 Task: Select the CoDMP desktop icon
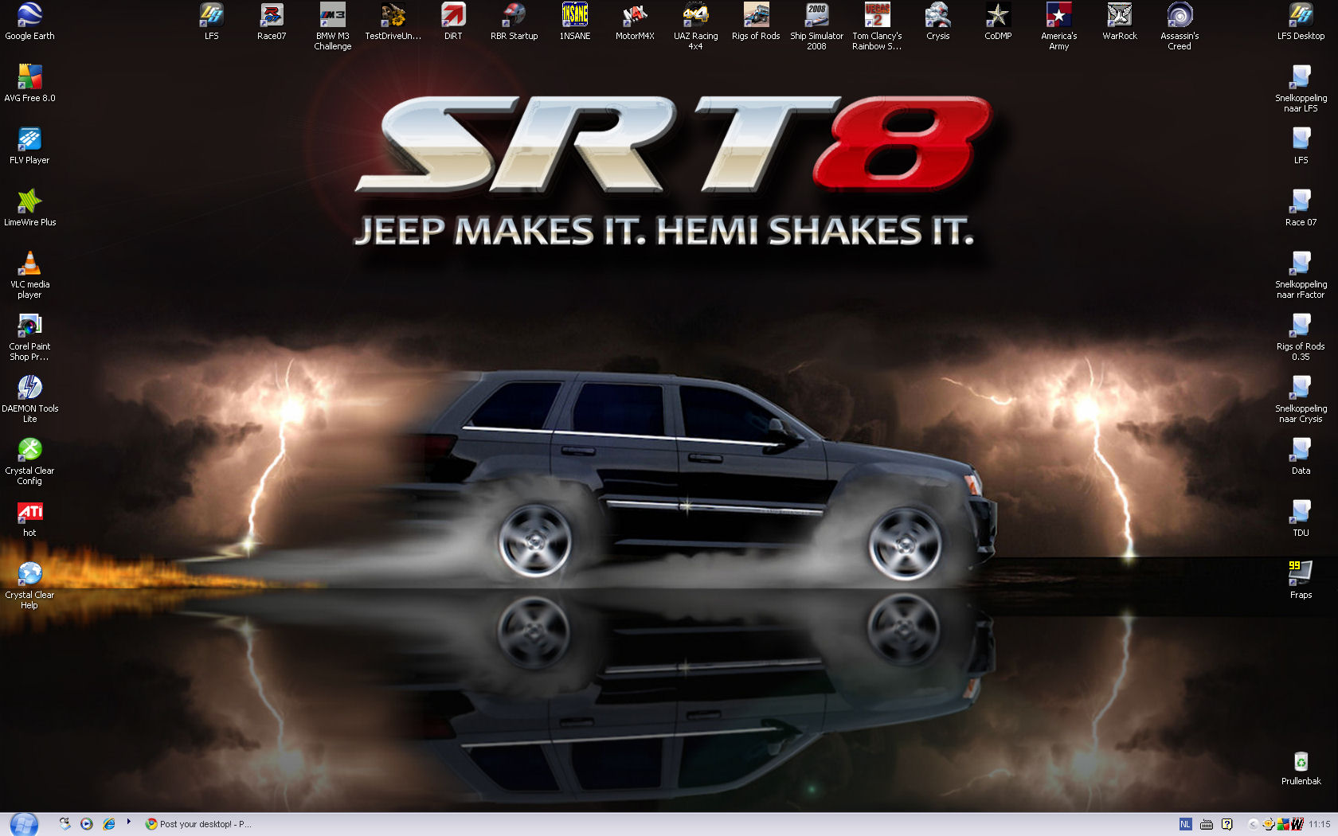[x=998, y=21]
